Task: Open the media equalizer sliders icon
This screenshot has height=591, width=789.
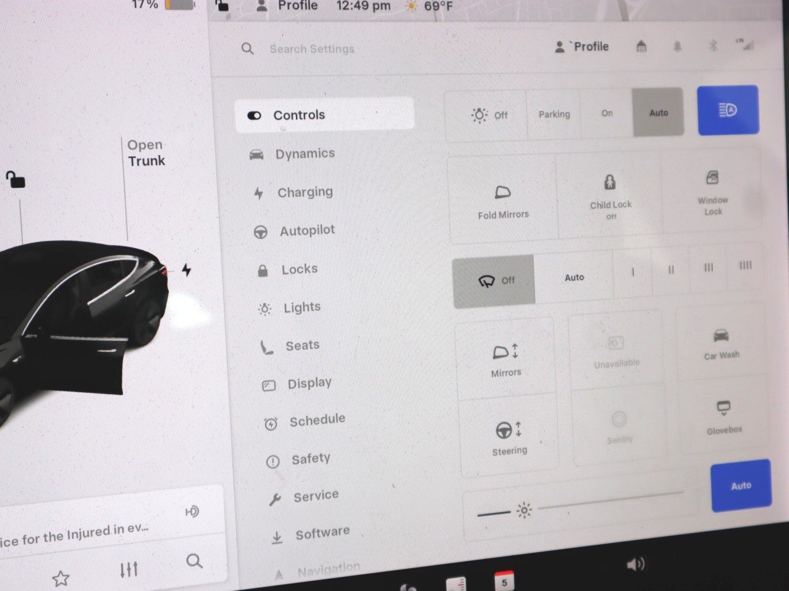Action: tap(128, 569)
